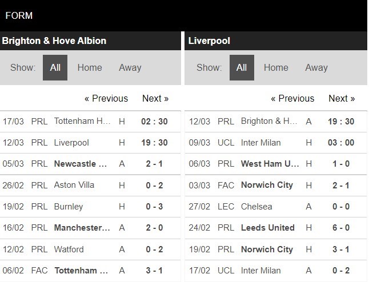369x282 pixels.
Task: Show Liverpool Home matches only
Action: click(276, 68)
